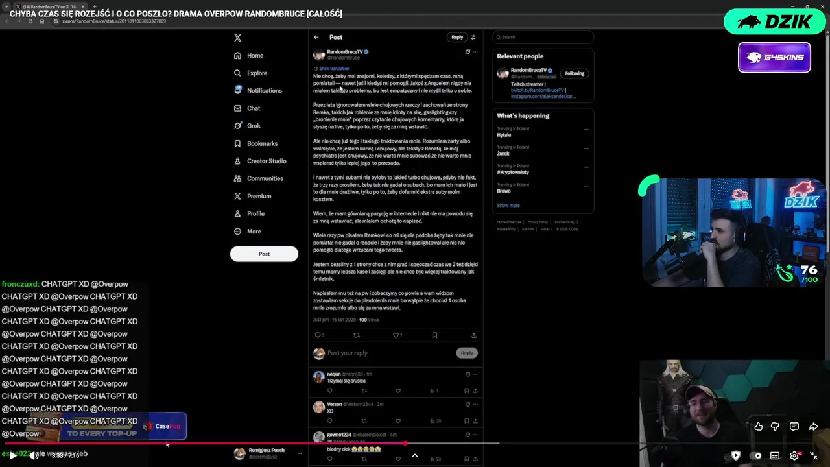Repost nequn's comment
830x467 pixels.
click(x=364, y=390)
